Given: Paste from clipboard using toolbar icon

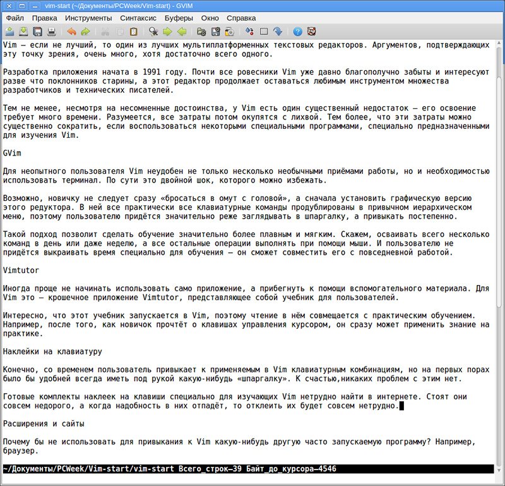Looking at the screenshot, I should (133, 32).
